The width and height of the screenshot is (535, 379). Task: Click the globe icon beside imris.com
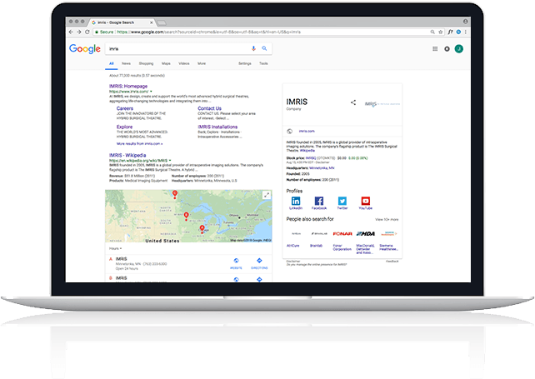click(290, 132)
